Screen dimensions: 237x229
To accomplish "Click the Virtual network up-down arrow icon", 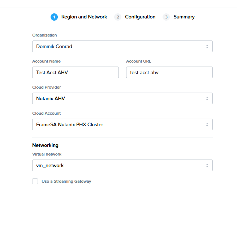I will (x=207, y=165).
